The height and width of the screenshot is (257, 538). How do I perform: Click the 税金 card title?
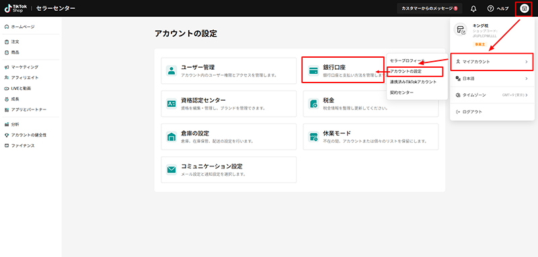click(329, 100)
